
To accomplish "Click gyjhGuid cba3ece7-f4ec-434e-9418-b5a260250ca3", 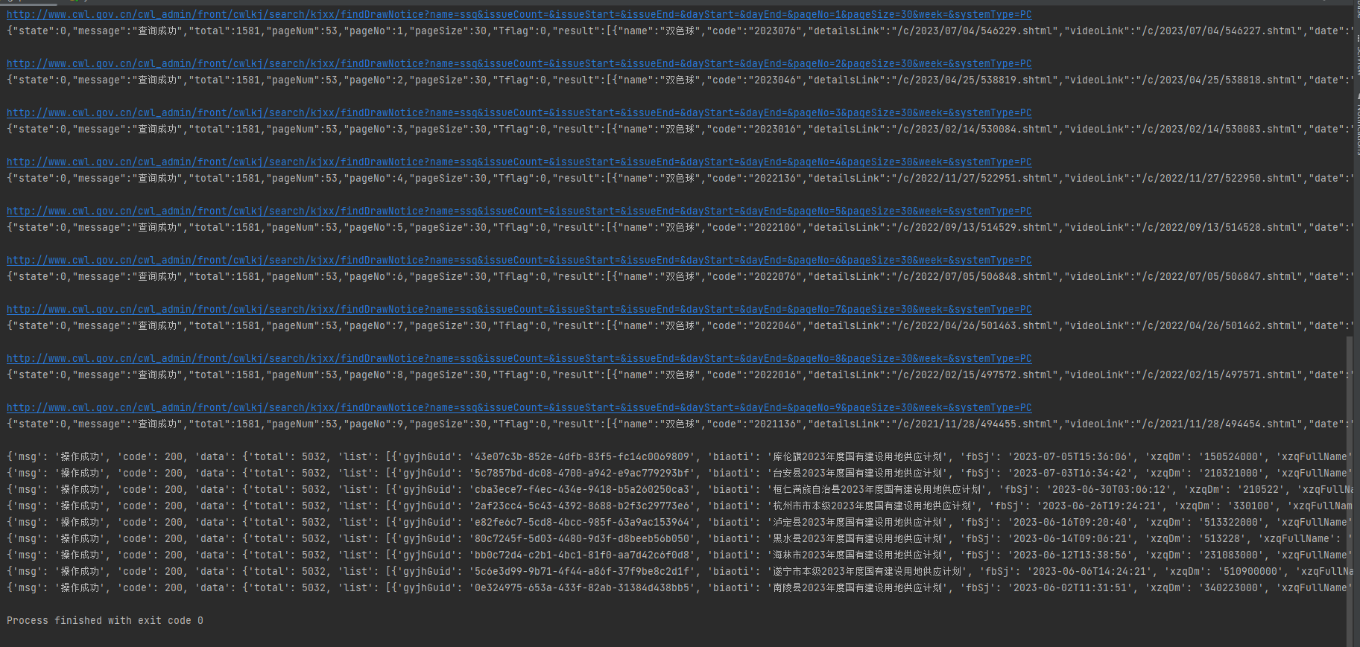I will pos(582,490).
